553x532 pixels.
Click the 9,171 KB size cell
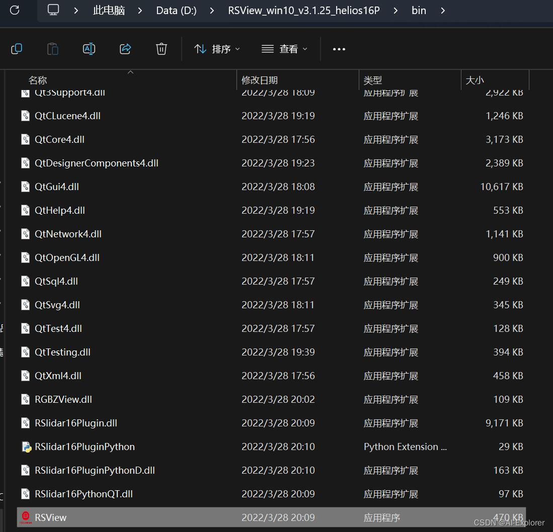click(504, 423)
